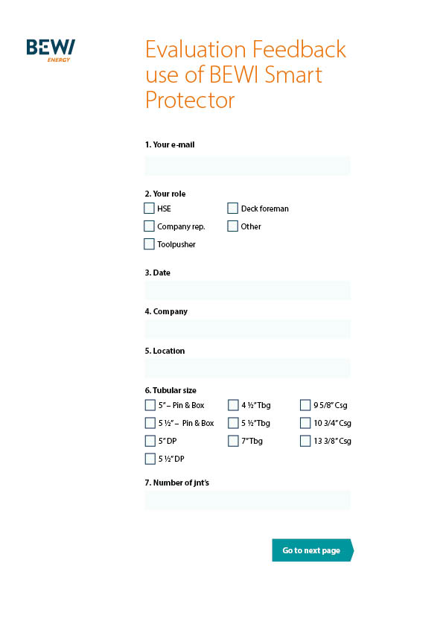Focus the Date input field
This screenshot has height=627, width=443.
247,290
